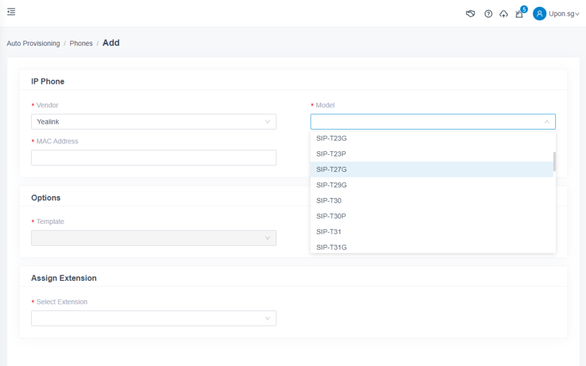Open notifications via the bell icon showing 5
Screen dimensions: 586x366
pyautogui.click(x=519, y=14)
